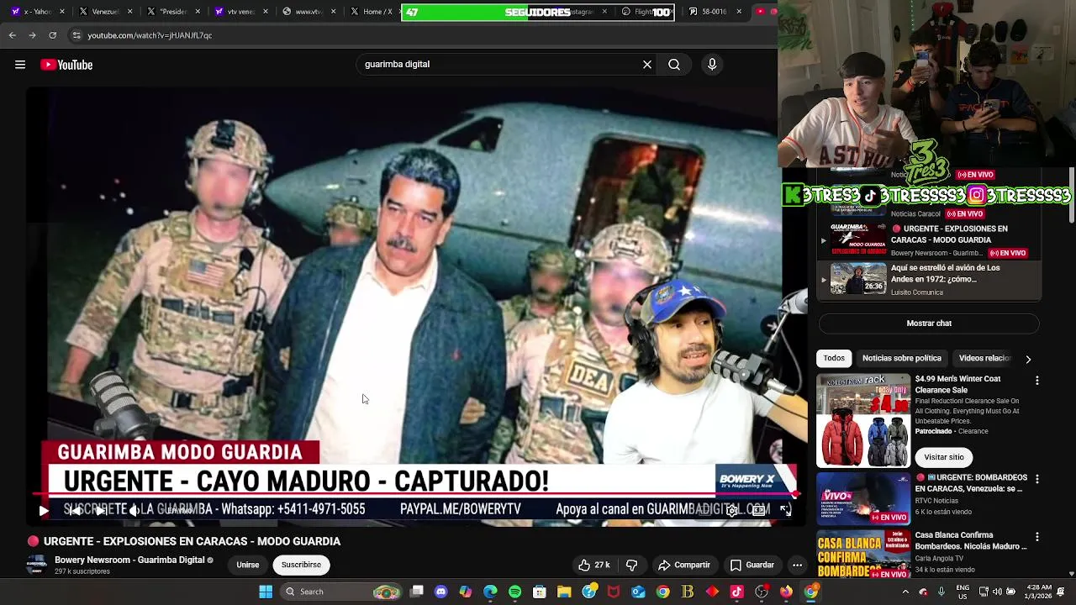Open Discord from the taskbar

pyautogui.click(x=440, y=592)
